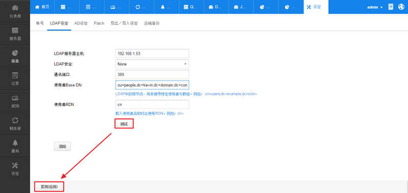The width and height of the screenshot is (408, 193).
Task: Click the 套用(应用) apply button
Action: [49, 187]
